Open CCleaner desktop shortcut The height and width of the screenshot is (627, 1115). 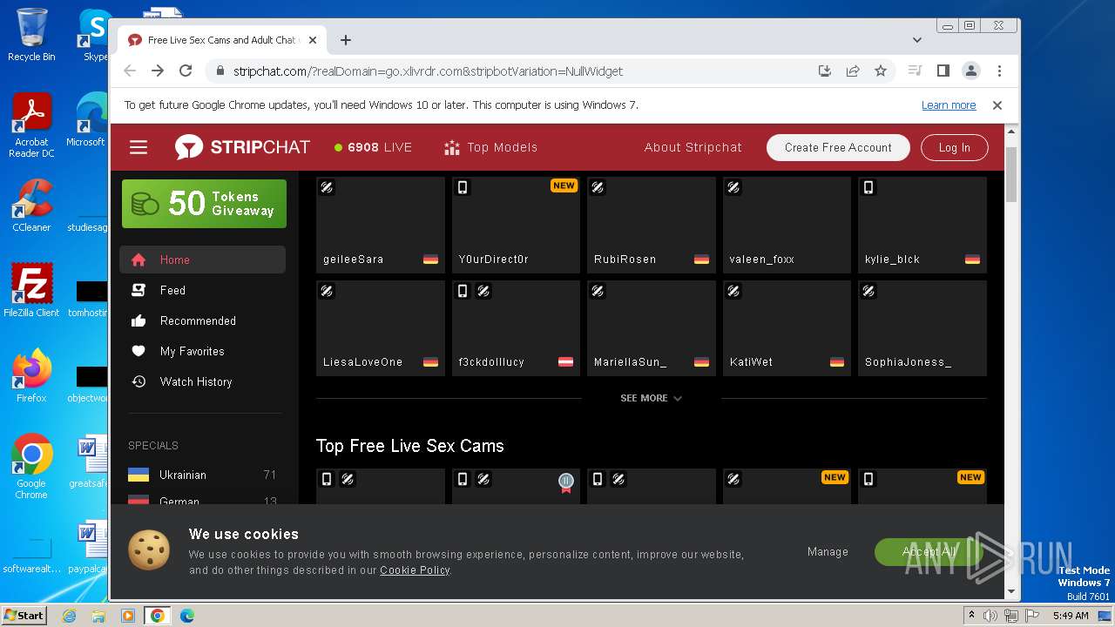[31, 206]
